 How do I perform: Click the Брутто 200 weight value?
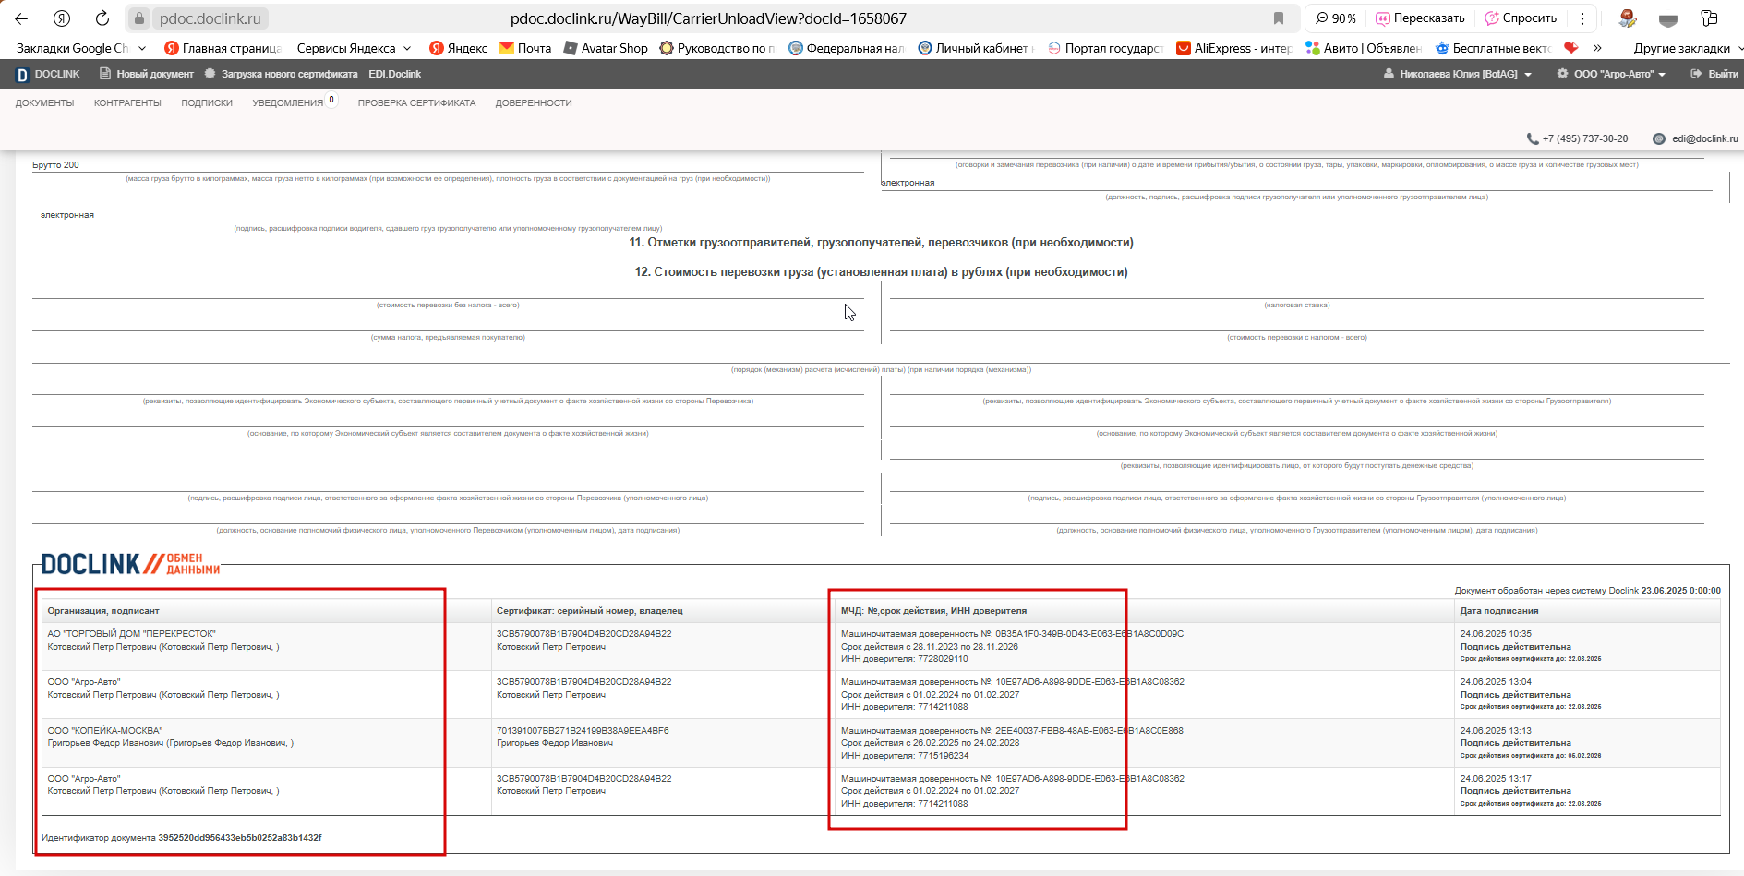click(x=55, y=165)
